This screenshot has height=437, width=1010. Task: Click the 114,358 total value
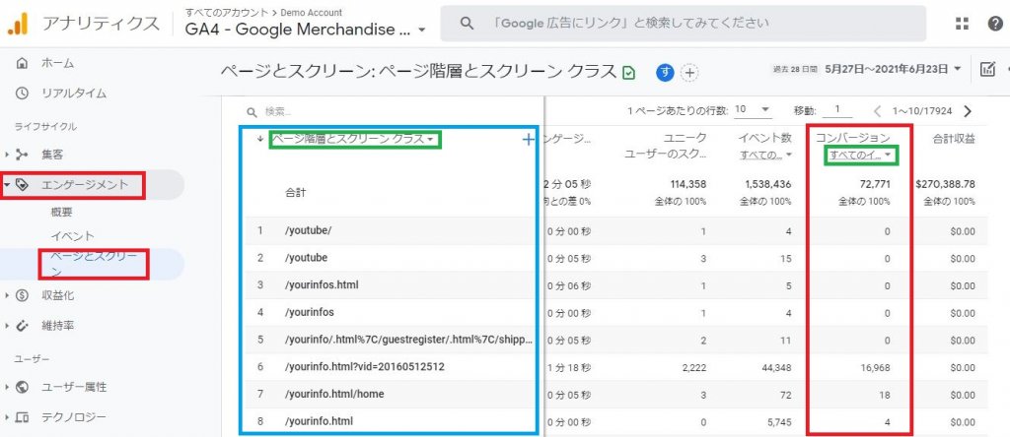point(688,184)
